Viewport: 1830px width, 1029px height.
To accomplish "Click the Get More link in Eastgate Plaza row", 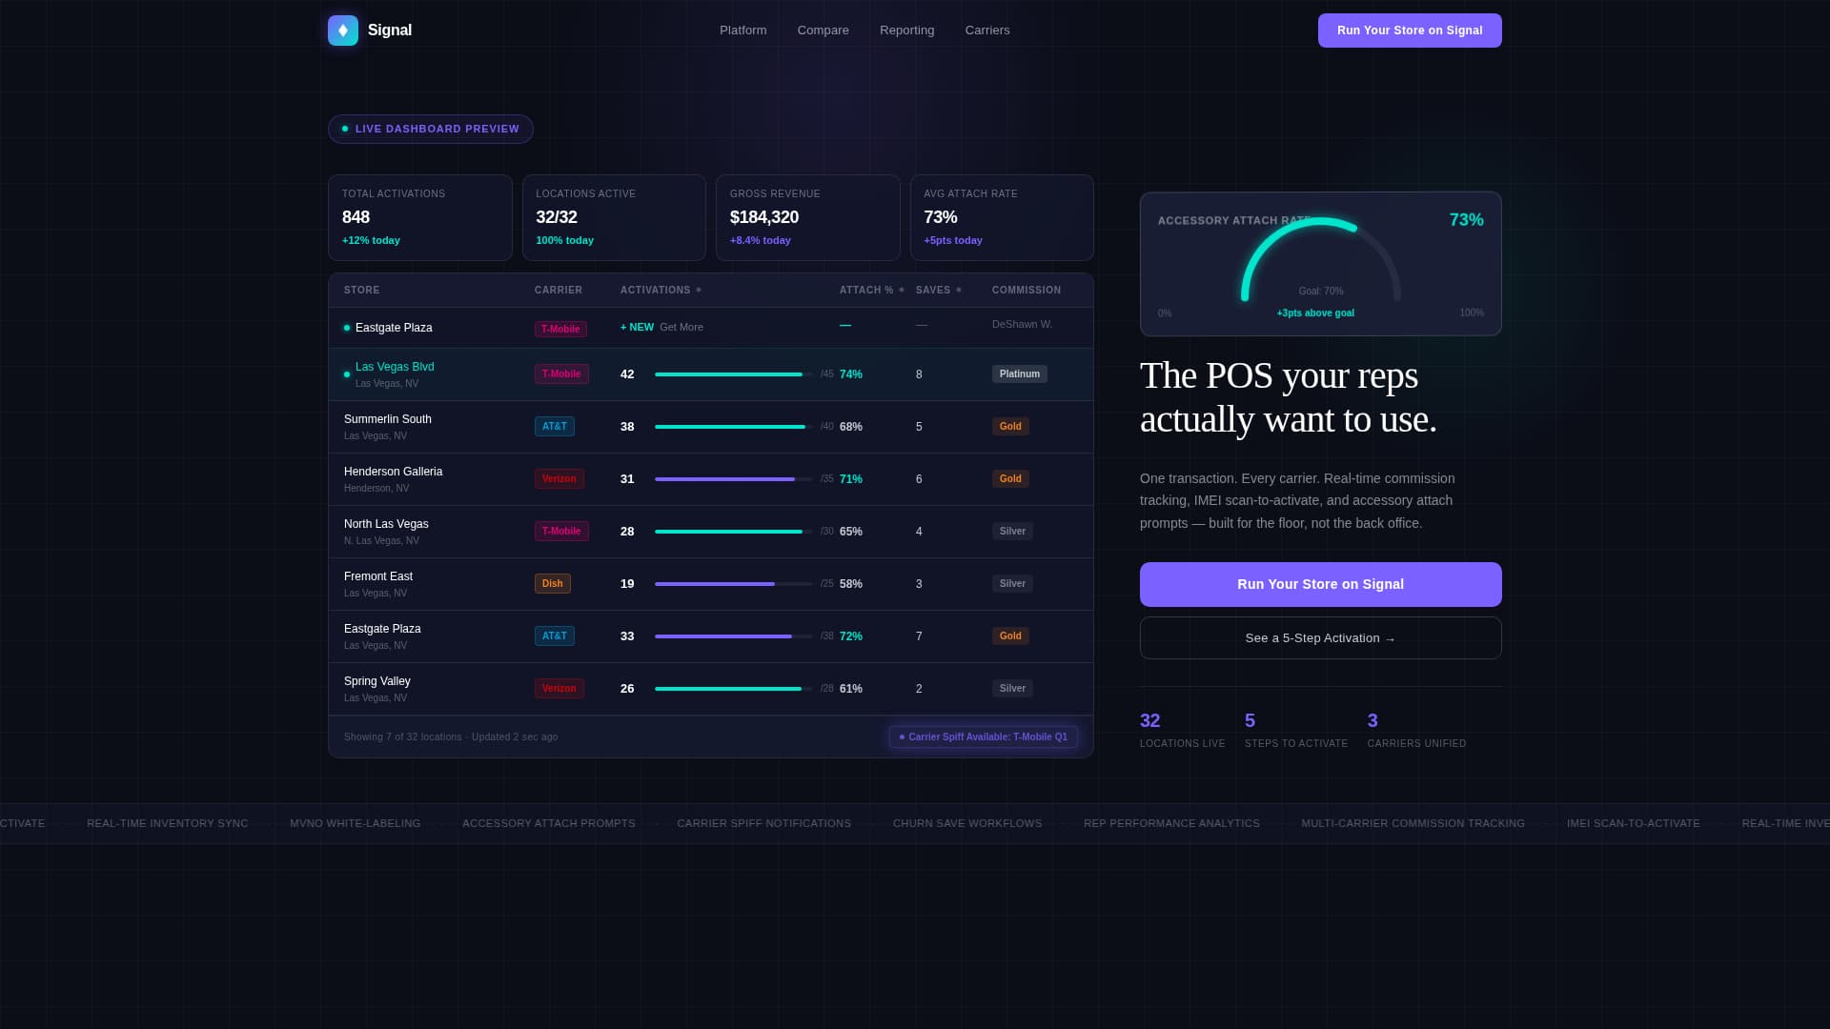I will pos(681,327).
